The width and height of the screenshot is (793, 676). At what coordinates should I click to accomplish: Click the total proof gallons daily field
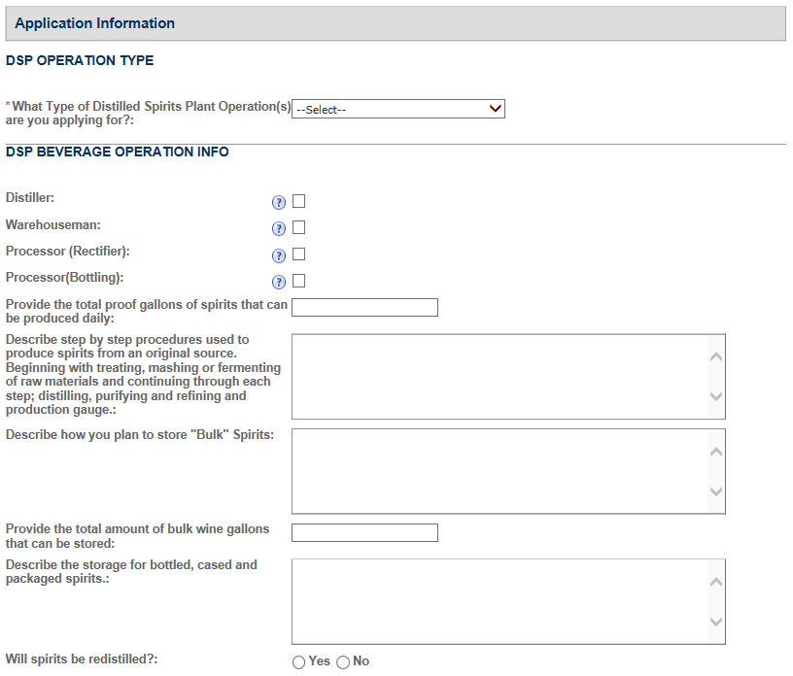(x=364, y=308)
